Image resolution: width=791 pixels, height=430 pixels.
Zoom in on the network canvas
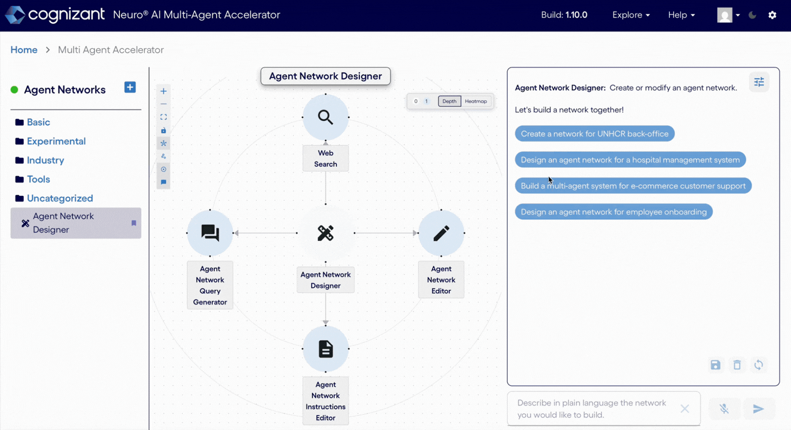(x=163, y=91)
